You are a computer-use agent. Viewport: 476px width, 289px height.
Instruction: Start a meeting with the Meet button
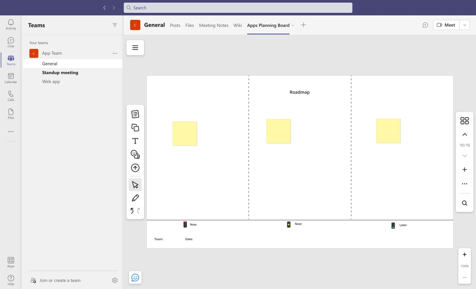coord(446,25)
